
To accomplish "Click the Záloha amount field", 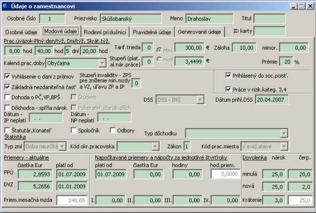I will [244, 48].
